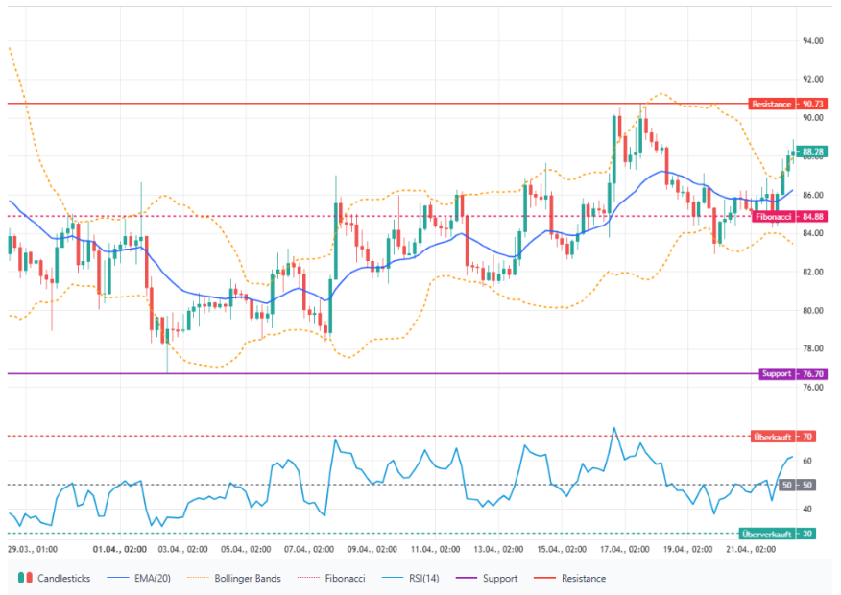The image size is (841, 595).
Task: Click the Candlesticks icon in the legend
Action: click(x=24, y=579)
